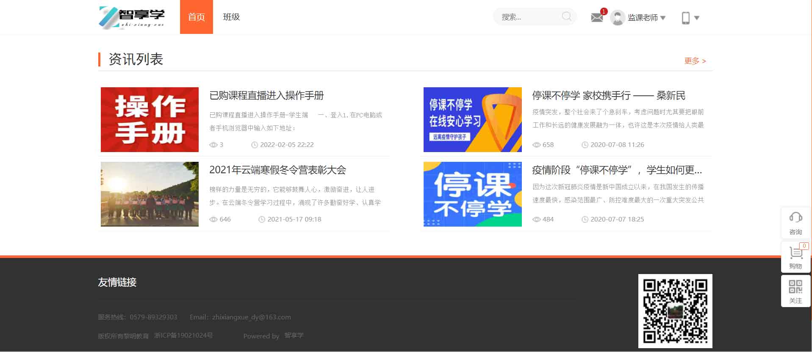Click the search magnifier icon
Screen dimensions: 812x352
click(x=566, y=17)
